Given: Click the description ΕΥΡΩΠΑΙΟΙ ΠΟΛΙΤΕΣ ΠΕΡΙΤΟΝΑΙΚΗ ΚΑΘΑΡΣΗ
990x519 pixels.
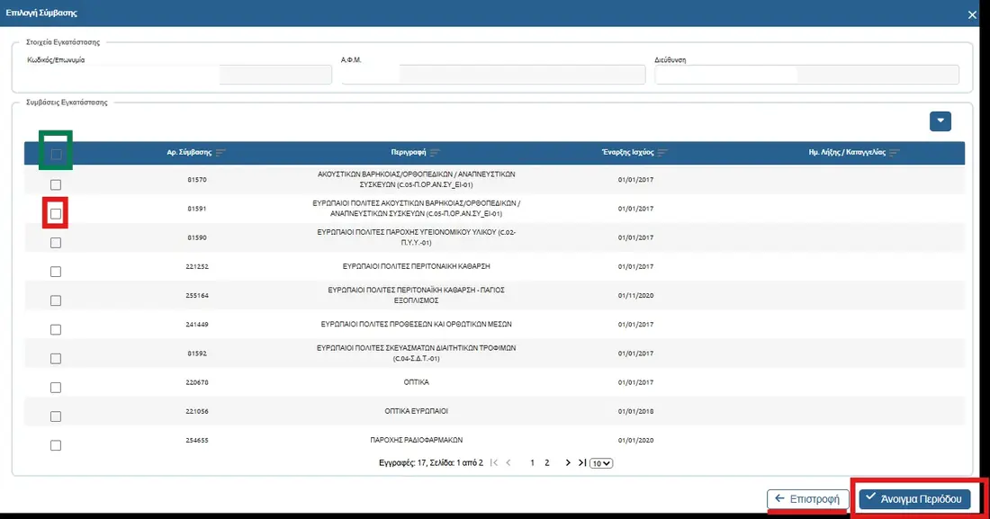Looking at the screenshot, I should point(416,266).
